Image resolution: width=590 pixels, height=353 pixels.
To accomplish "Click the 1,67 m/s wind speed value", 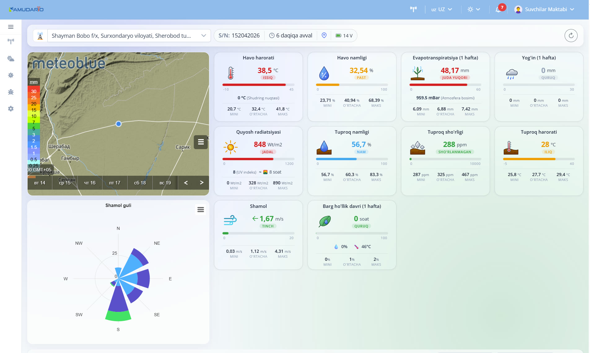I will (x=271, y=219).
